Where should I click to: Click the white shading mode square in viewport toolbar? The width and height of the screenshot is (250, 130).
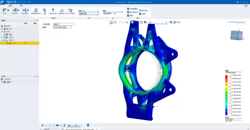point(132,22)
